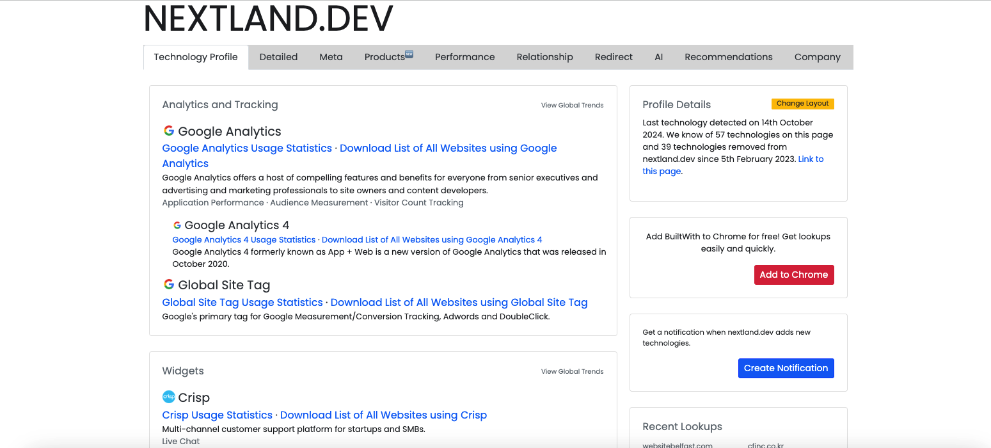Open Global Site Tag Usage Statistics link
This screenshot has height=448, width=991.
coord(242,302)
